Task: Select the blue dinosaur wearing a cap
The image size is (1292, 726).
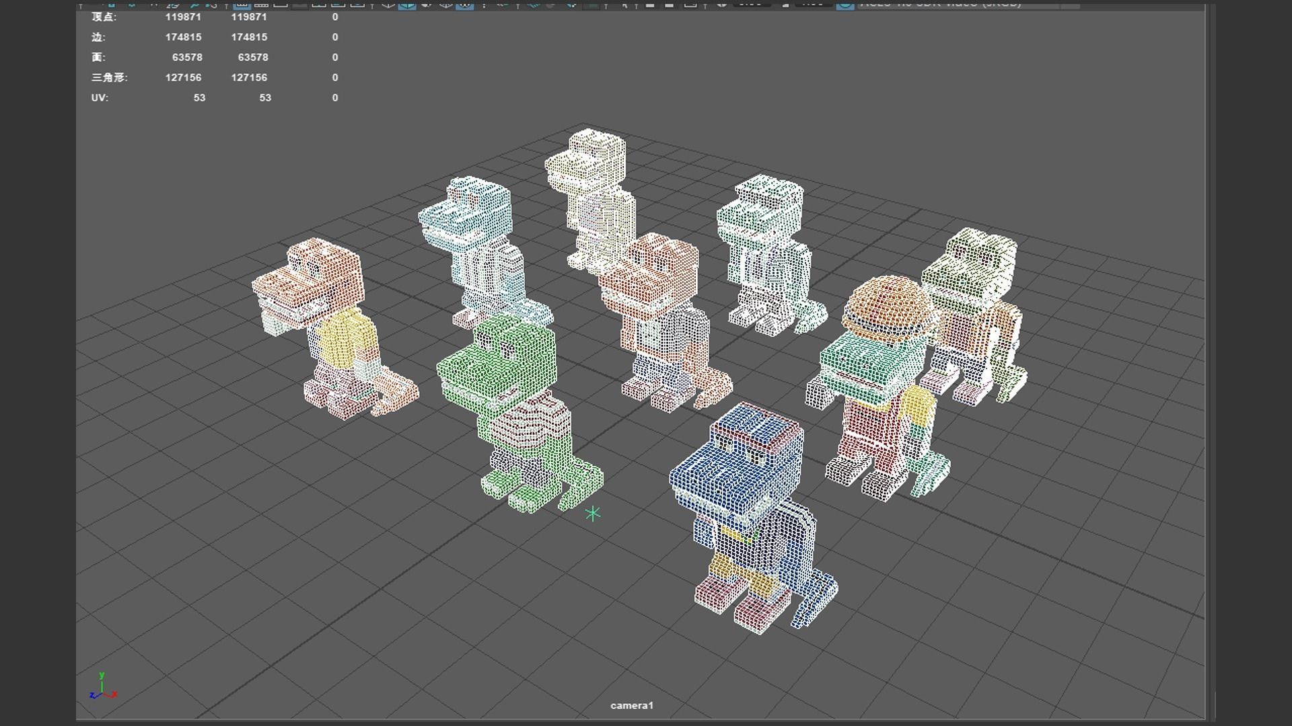Action: coord(753,518)
